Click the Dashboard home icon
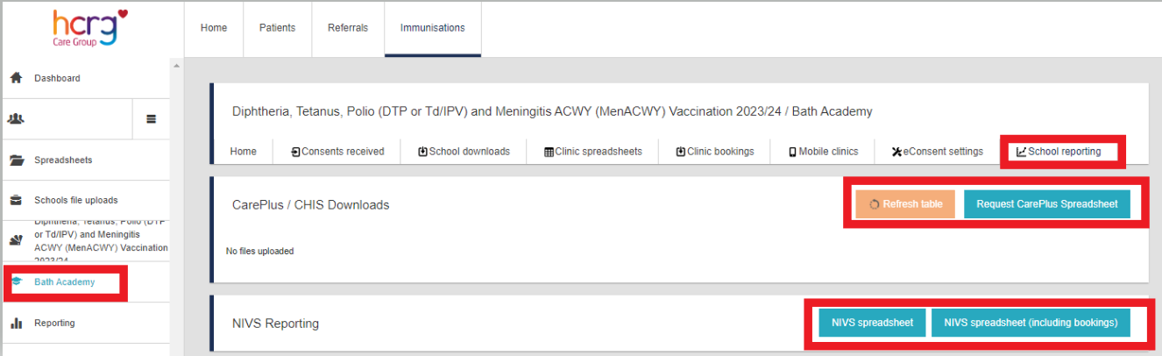 tap(16, 78)
